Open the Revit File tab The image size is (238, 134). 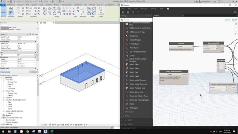click(3, 5)
